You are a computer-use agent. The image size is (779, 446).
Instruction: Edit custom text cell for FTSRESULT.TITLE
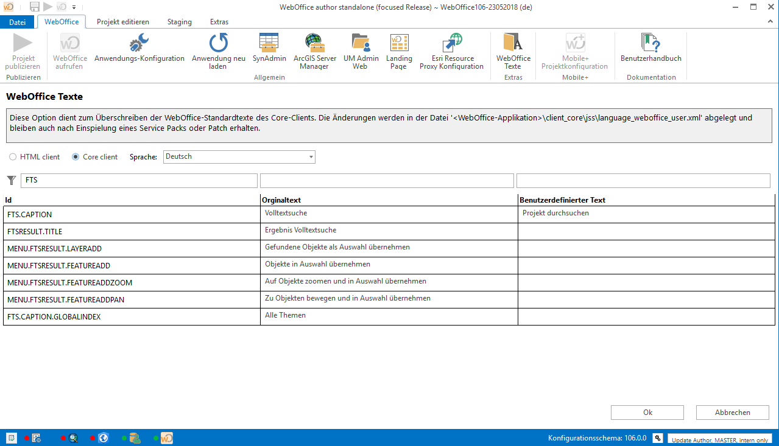coord(646,231)
